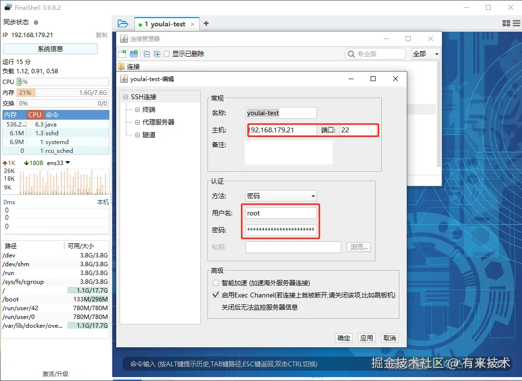Open the session list hamburger icon
Image resolution: width=522 pixels, height=381 pixels.
516,23
